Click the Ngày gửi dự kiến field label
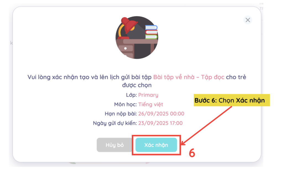Screen dimensions: 283x171 click(115, 123)
